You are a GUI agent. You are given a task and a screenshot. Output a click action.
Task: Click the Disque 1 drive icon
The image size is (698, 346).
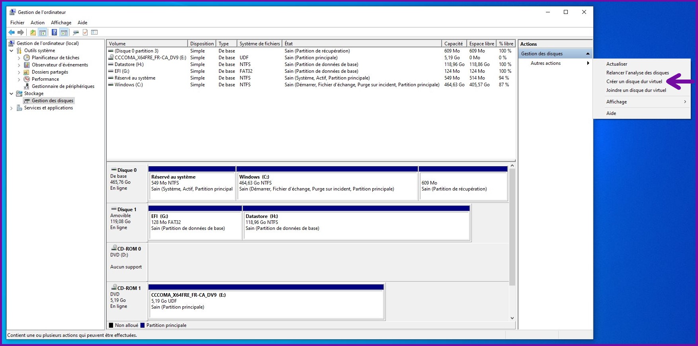click(114, 209)
